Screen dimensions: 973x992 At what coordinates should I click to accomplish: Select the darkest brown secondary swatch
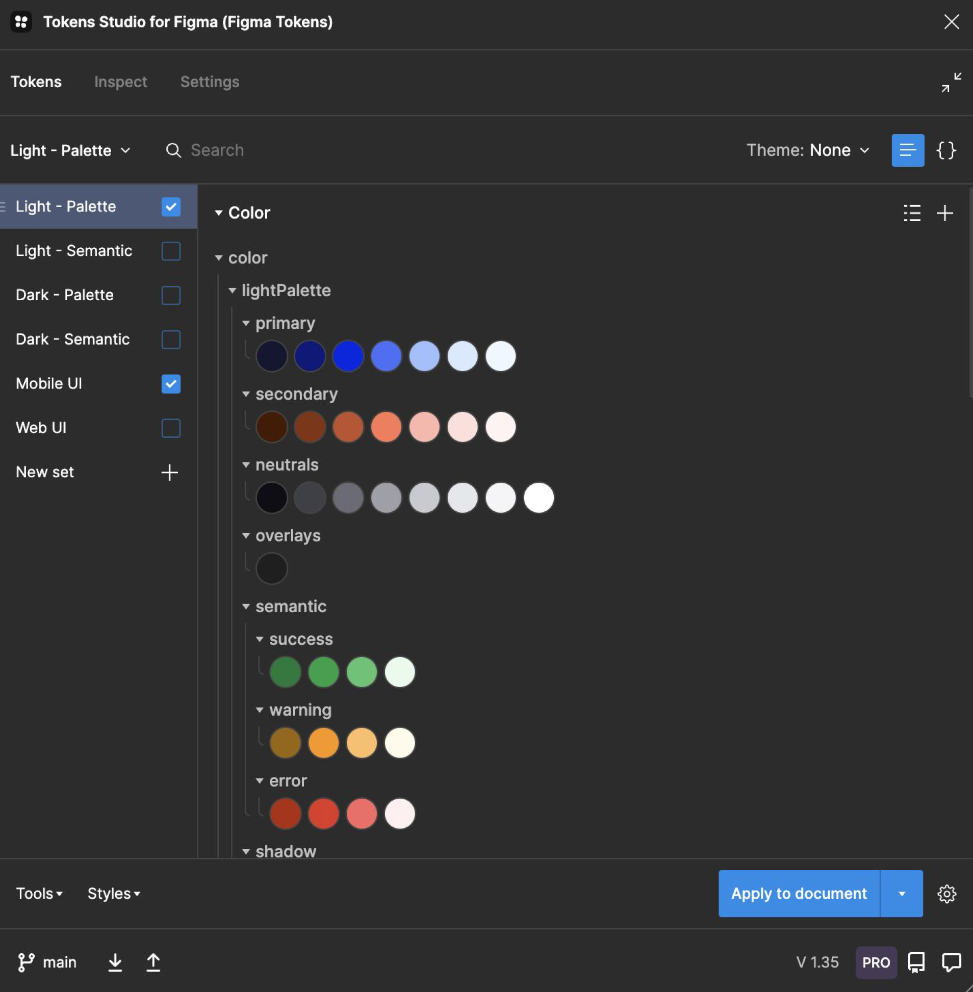[x=271, y=427]
